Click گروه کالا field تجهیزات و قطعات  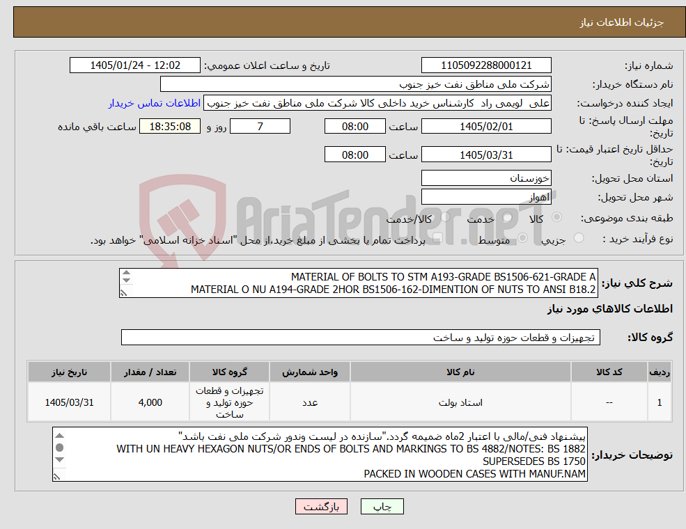[361, 337]
